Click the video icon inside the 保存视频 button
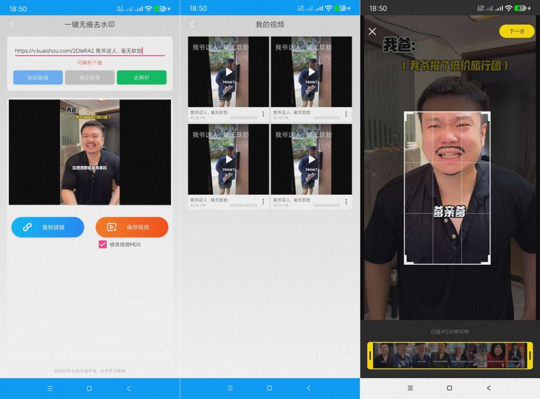Image resolution: width=540 pixels, height=399 pixels. click(110, 227)
